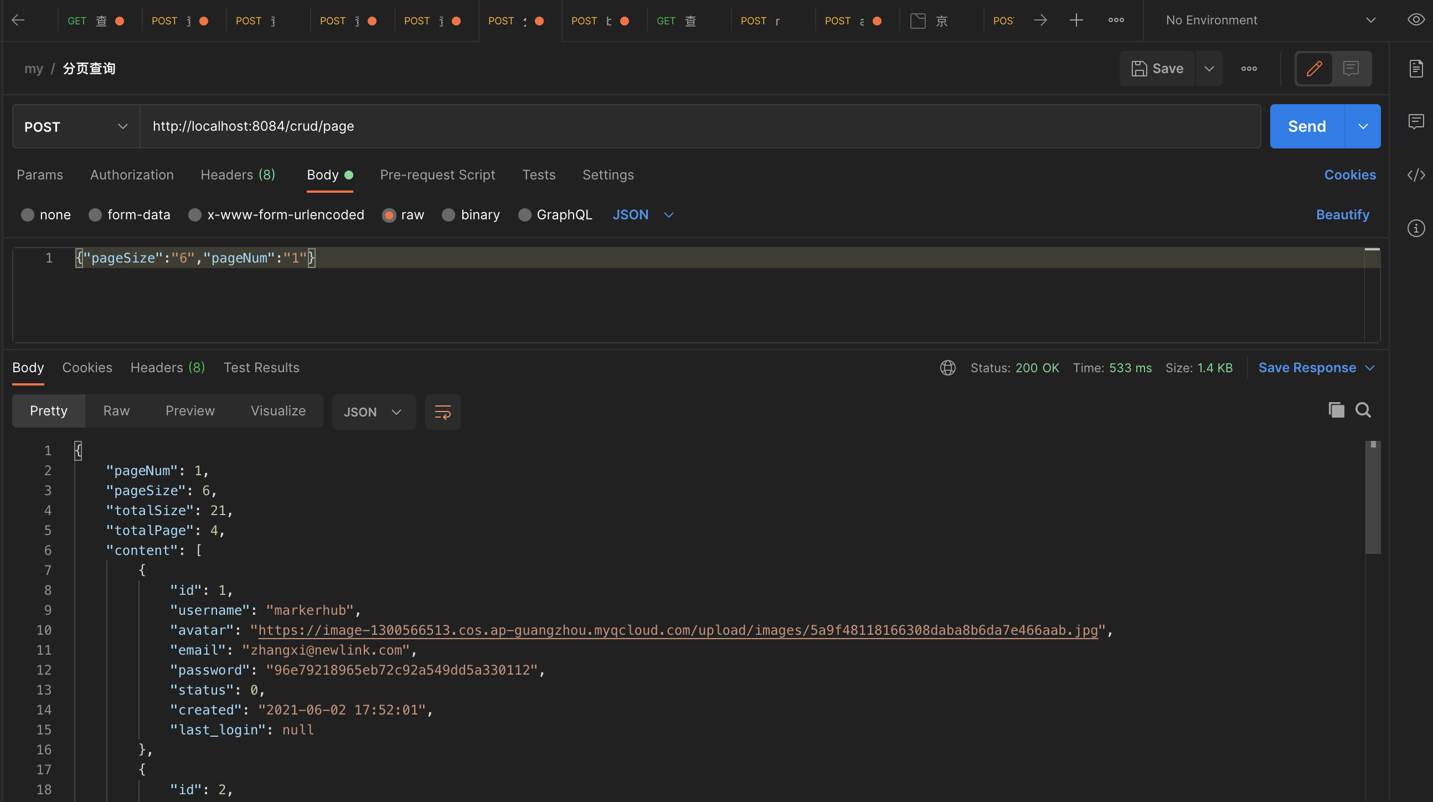Open the response format JSON dropdown
The image size is (1433, 802).
(373, 412)
